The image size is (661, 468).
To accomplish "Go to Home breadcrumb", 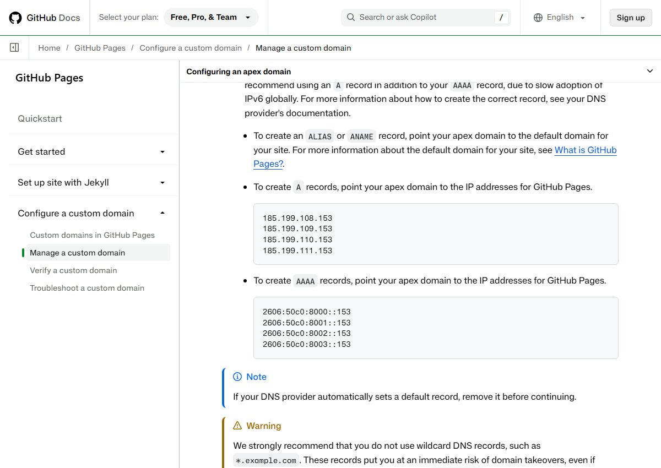I will (x=49, y=48).
